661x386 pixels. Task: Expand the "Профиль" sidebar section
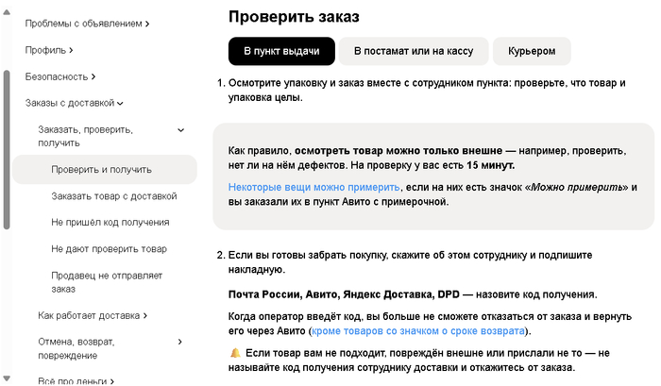pos(49,49)
